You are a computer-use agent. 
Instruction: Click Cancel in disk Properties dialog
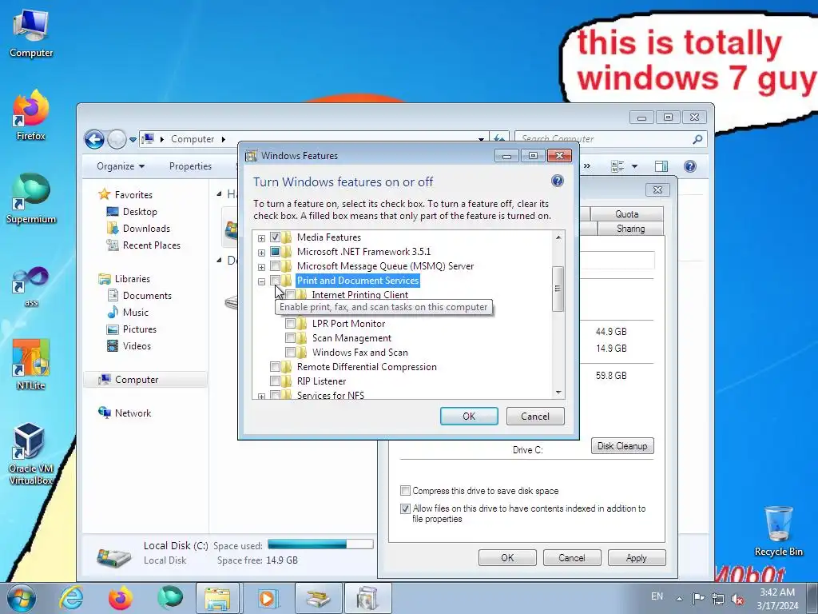[x=572, y=557]
